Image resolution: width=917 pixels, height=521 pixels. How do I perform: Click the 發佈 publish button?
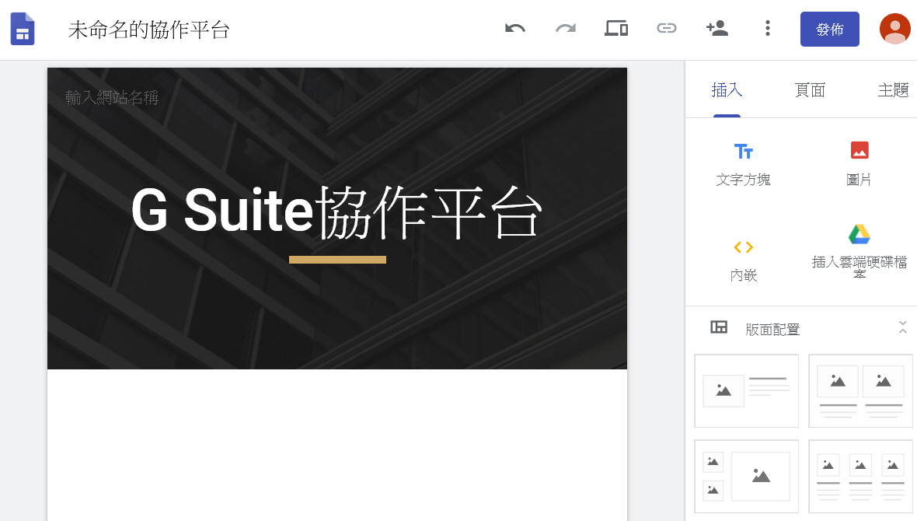pos(829,30)
